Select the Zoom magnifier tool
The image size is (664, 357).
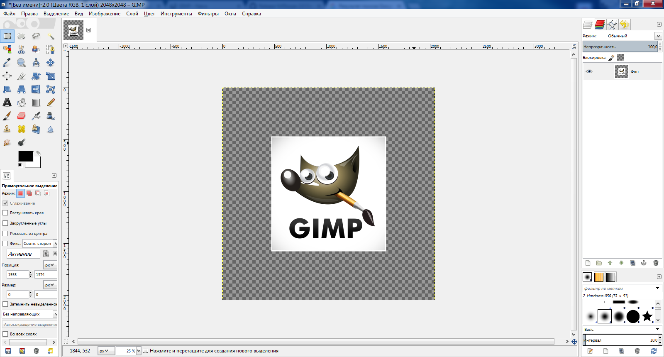pyautogui.click(x=22, y=63)
